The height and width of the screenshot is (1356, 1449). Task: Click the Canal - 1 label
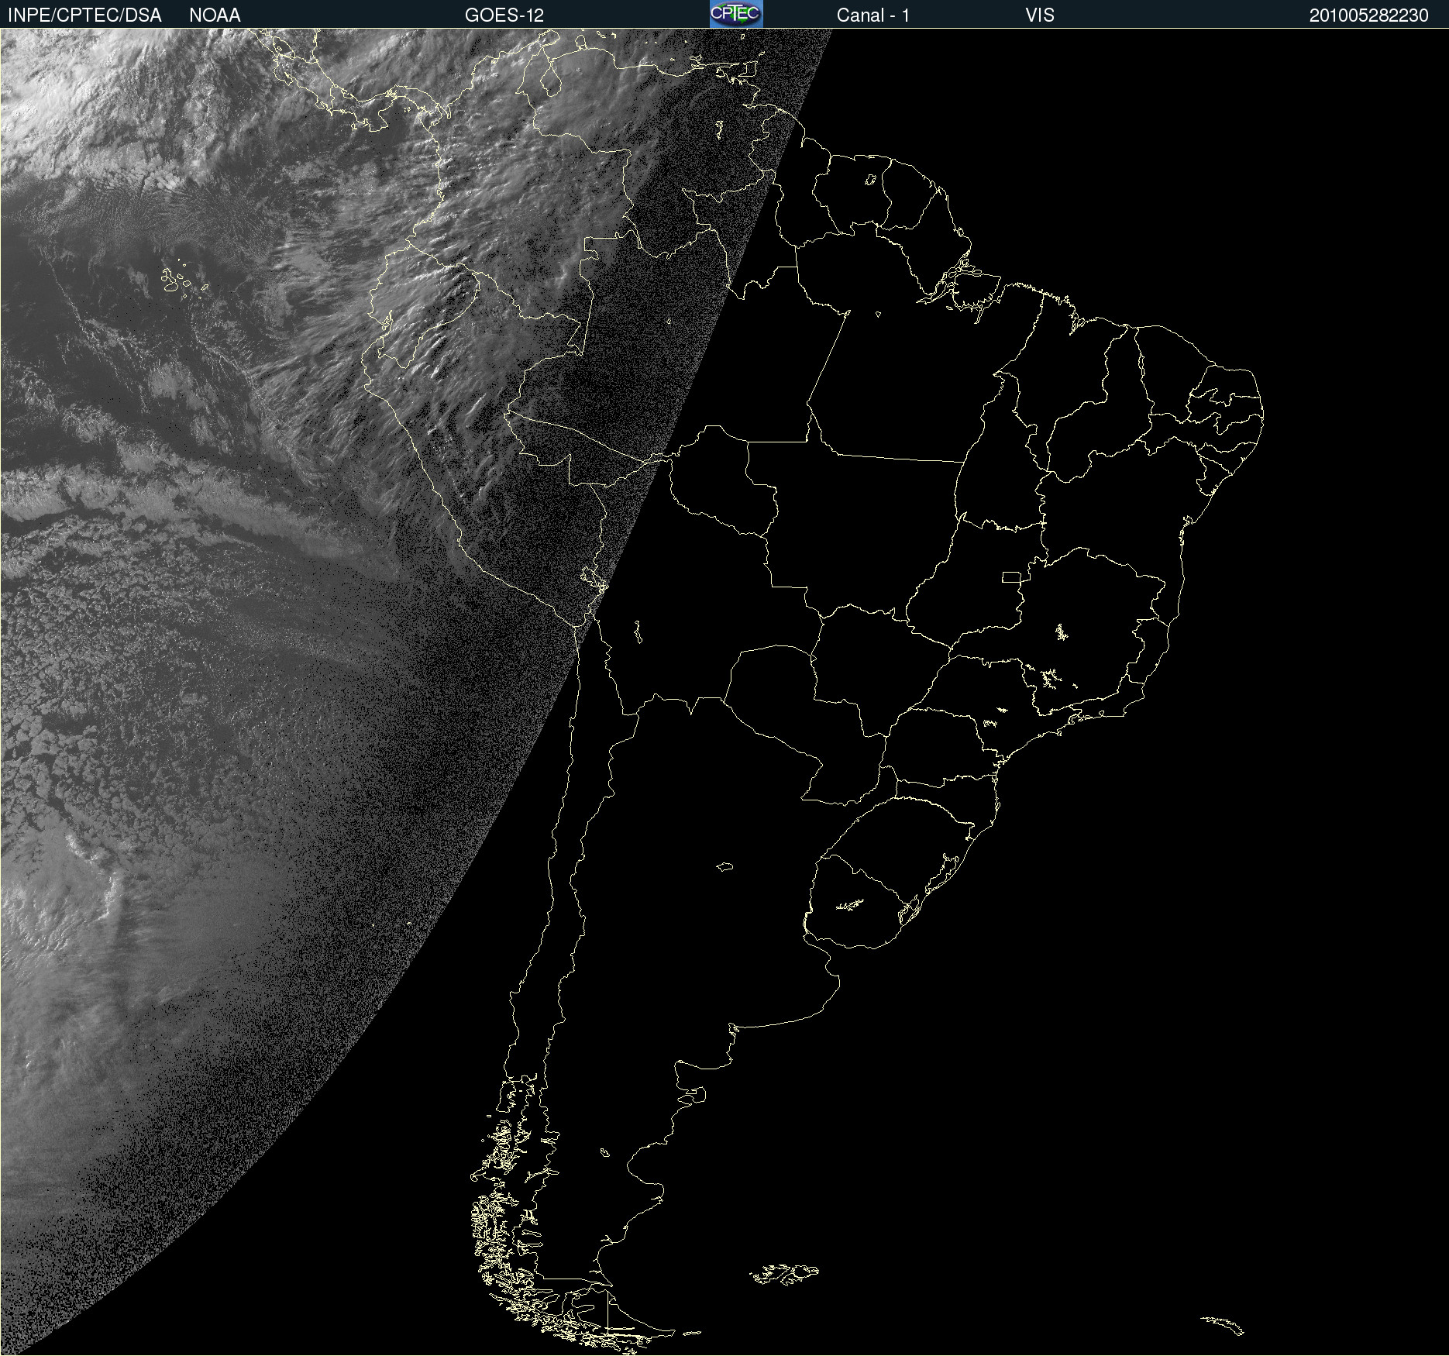coord(873,15)
